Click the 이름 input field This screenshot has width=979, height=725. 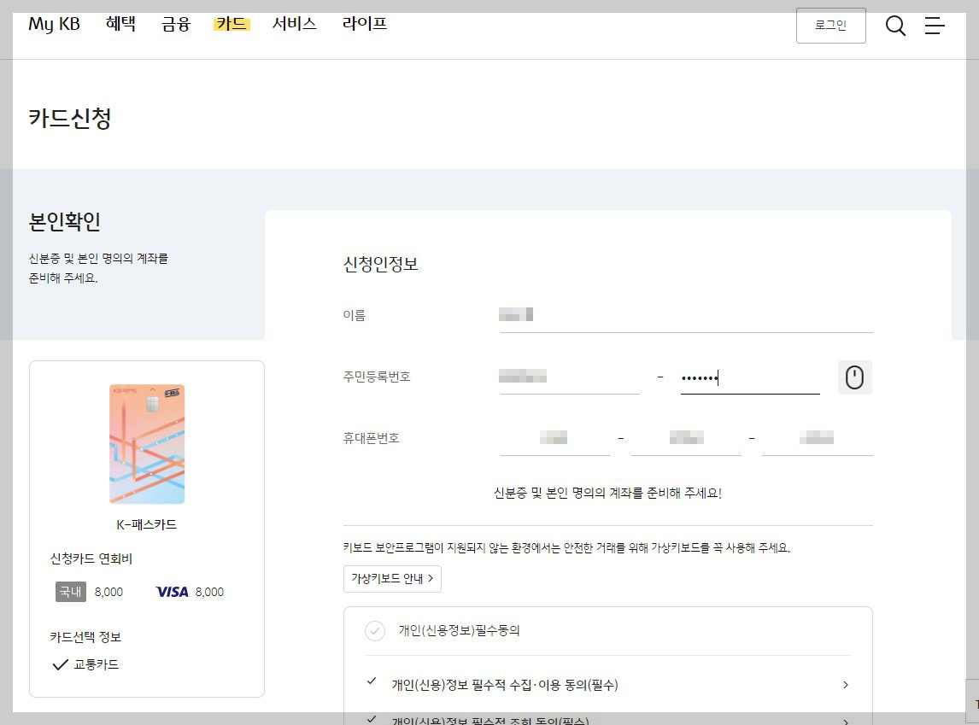686,315
